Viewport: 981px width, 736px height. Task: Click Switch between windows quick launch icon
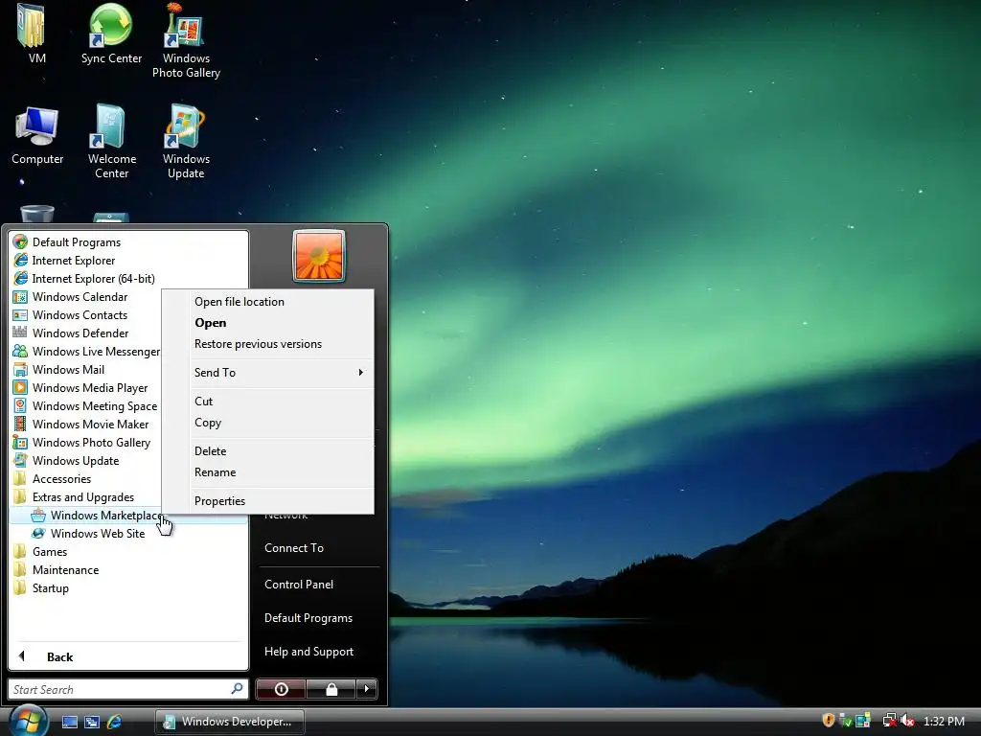[x=92, y=722]
